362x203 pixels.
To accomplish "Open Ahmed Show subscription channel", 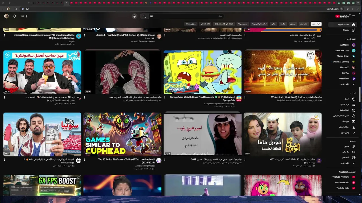I will (343, 56).
